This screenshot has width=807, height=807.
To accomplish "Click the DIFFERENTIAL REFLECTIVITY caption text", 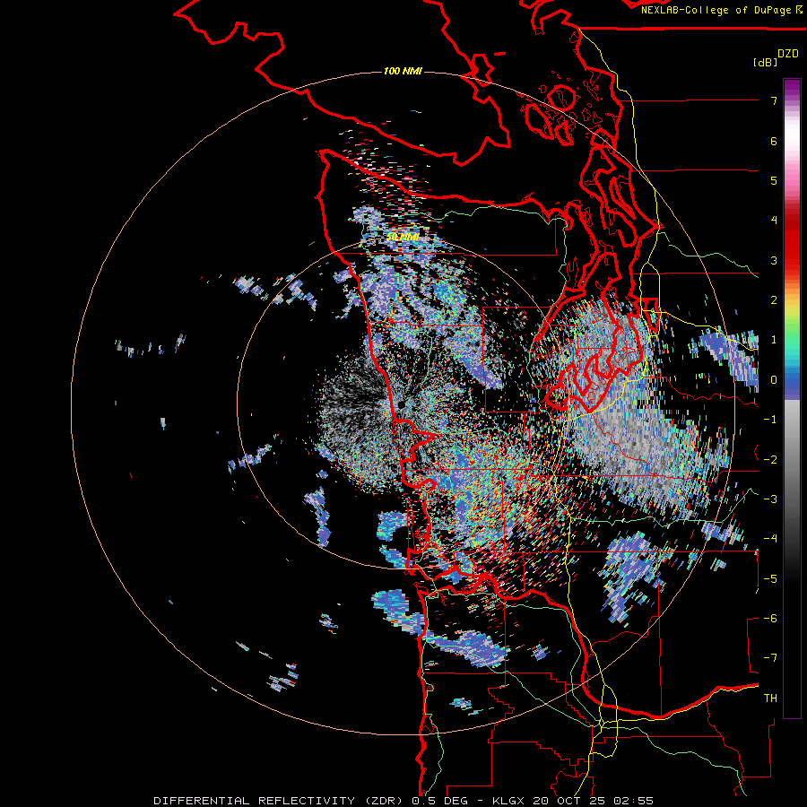I will tap(255, 801).
